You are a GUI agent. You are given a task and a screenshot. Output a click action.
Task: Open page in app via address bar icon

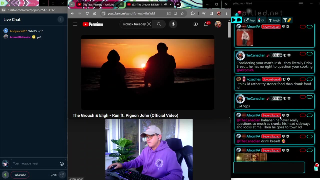(x=169, y=13)
